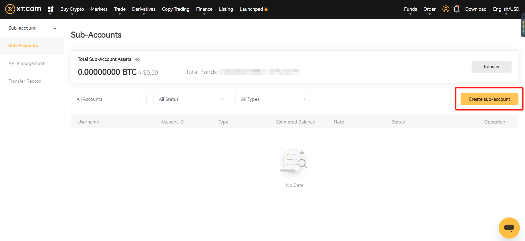Click the Launchpad flame icon
Screen dimensions: 525x241
(266, 9)
